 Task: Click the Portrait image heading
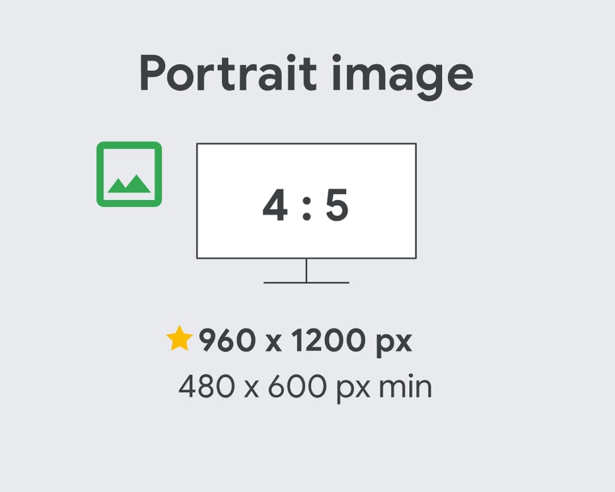307,76
